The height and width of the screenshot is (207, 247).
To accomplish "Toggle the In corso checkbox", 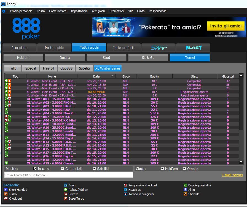I will pos(35,169).
